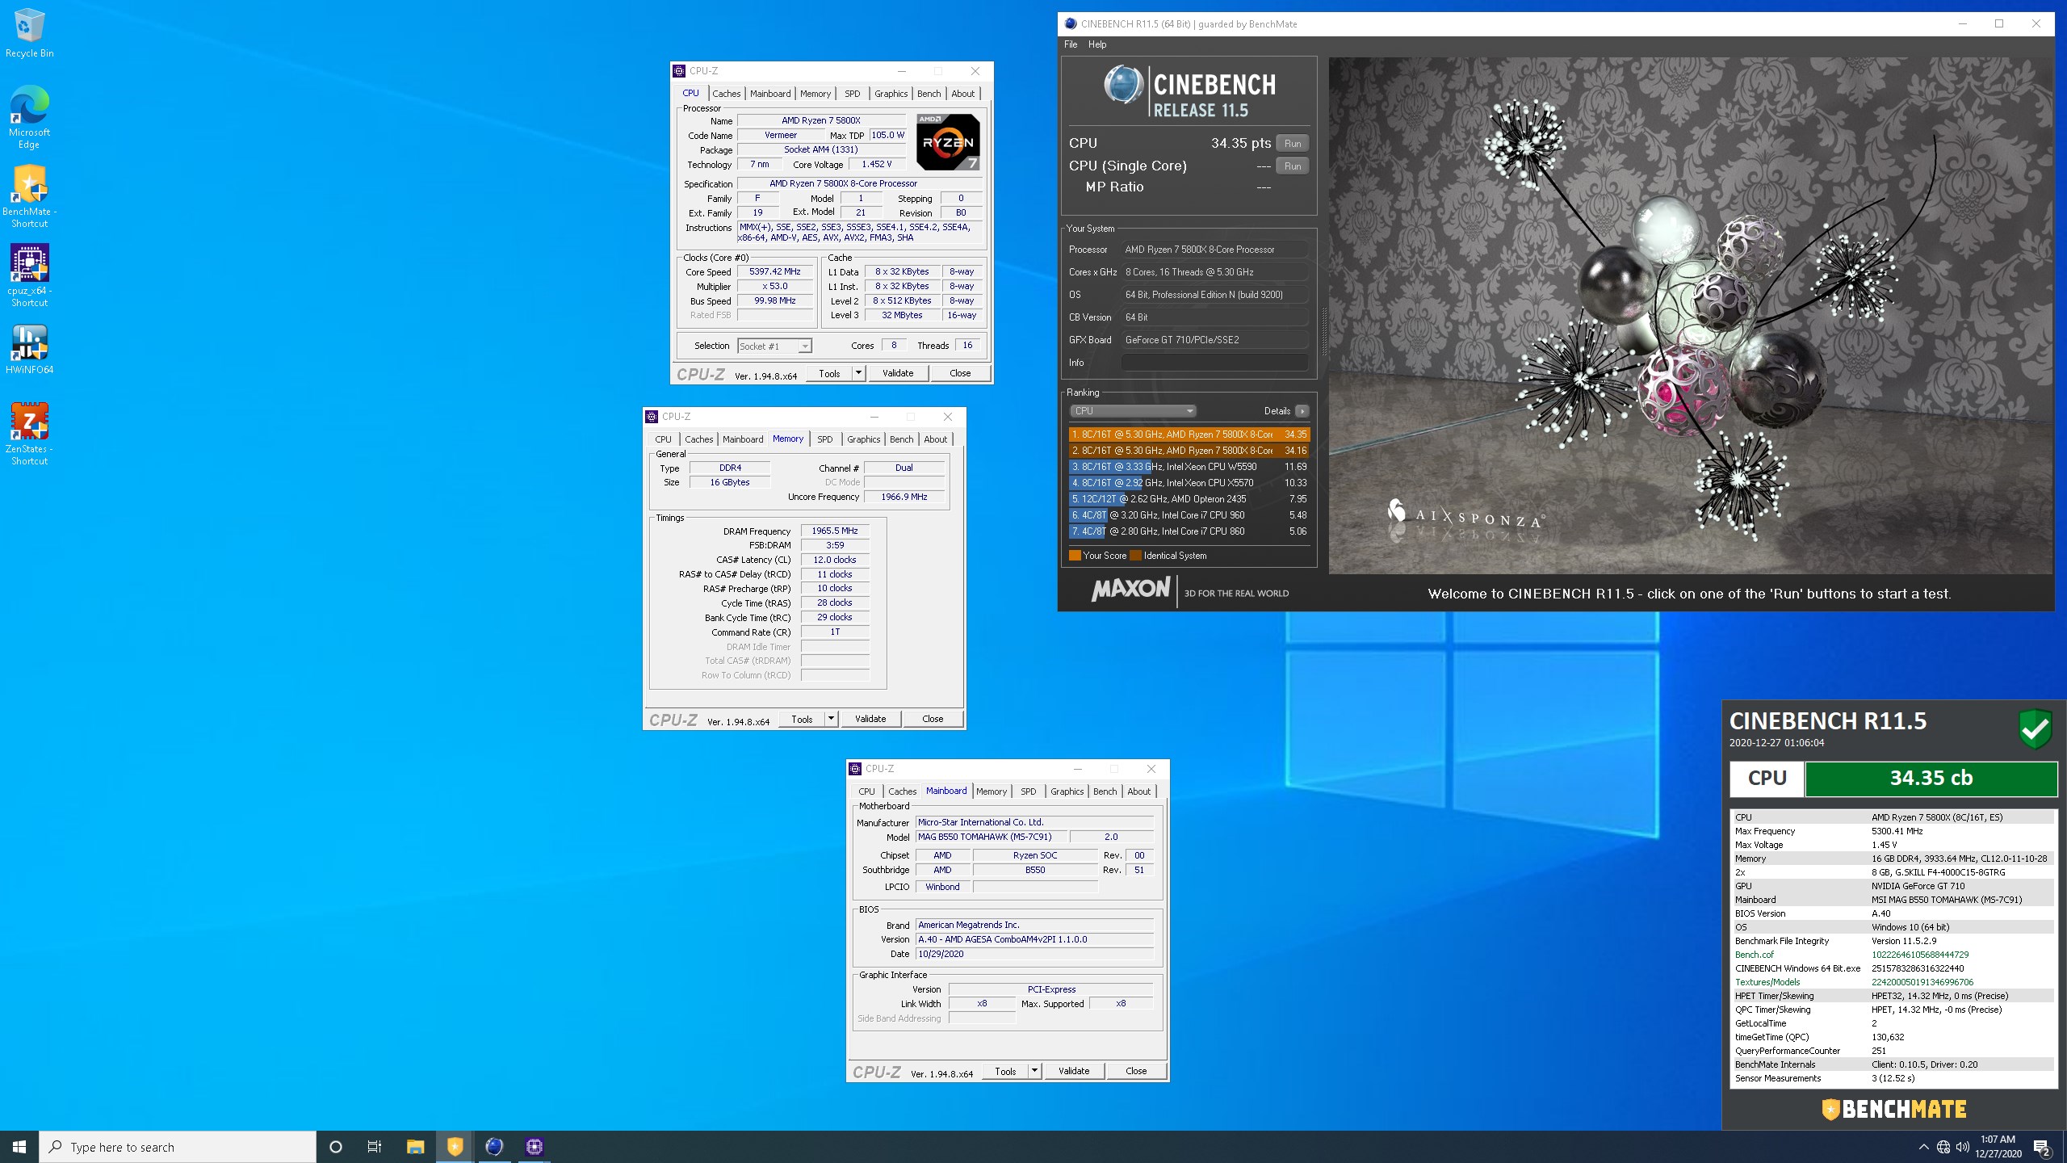Select Intel Core i7 960 ranking entry

[x=1189, y=515]
